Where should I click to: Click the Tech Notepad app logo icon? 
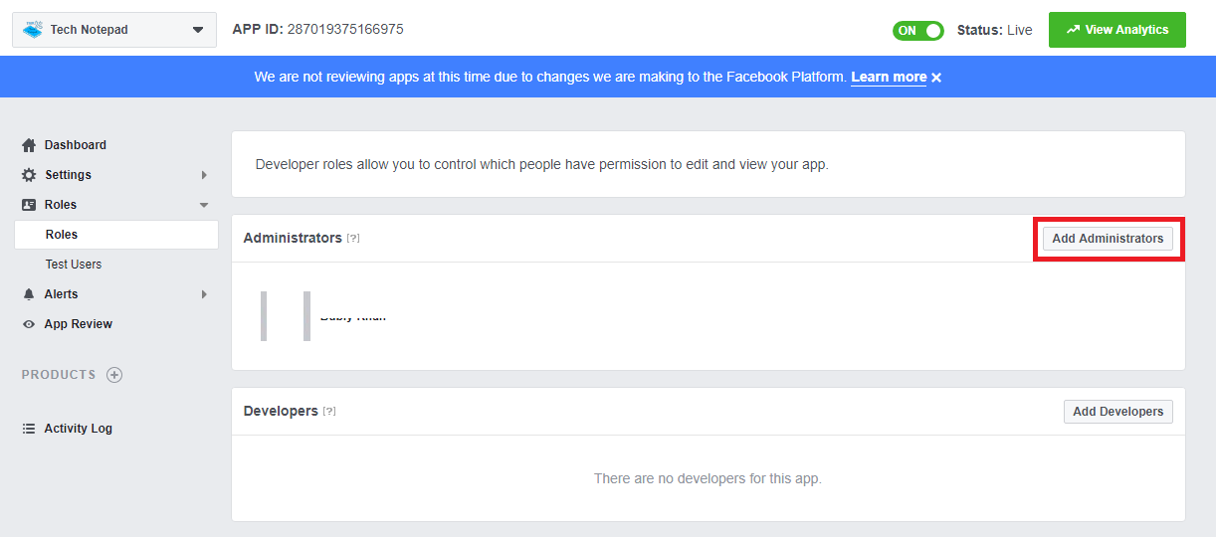(x=33, y=30)
